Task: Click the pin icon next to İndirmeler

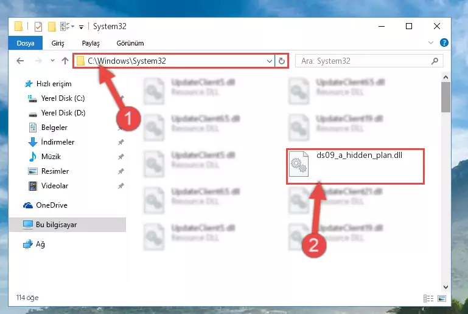Action: click(x=120, y=142)
